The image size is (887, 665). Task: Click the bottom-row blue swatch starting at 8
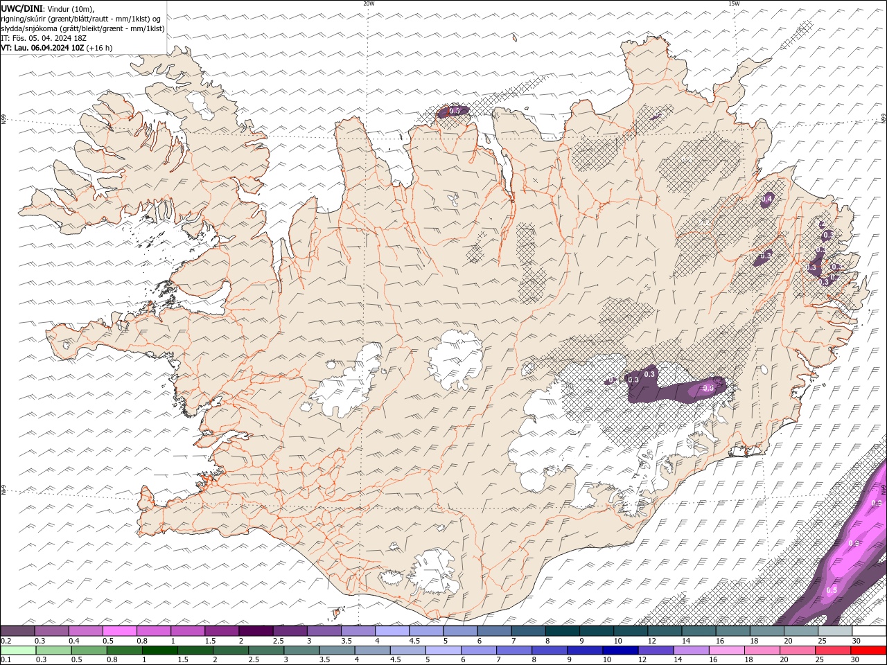(x=550, y=650)
